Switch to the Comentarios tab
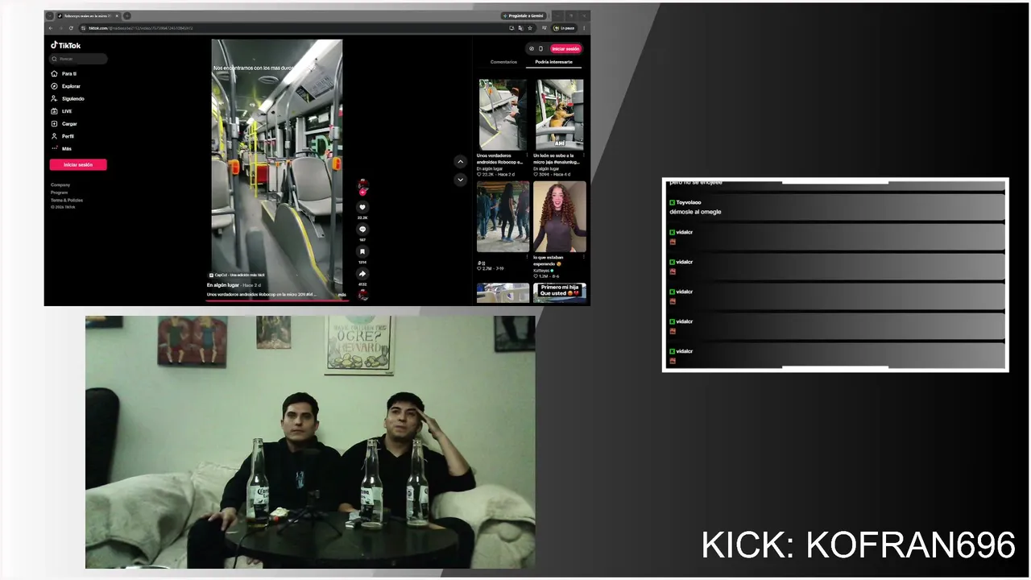The image size is (1031, 580). pyautogui.click(x=503, y=62)
